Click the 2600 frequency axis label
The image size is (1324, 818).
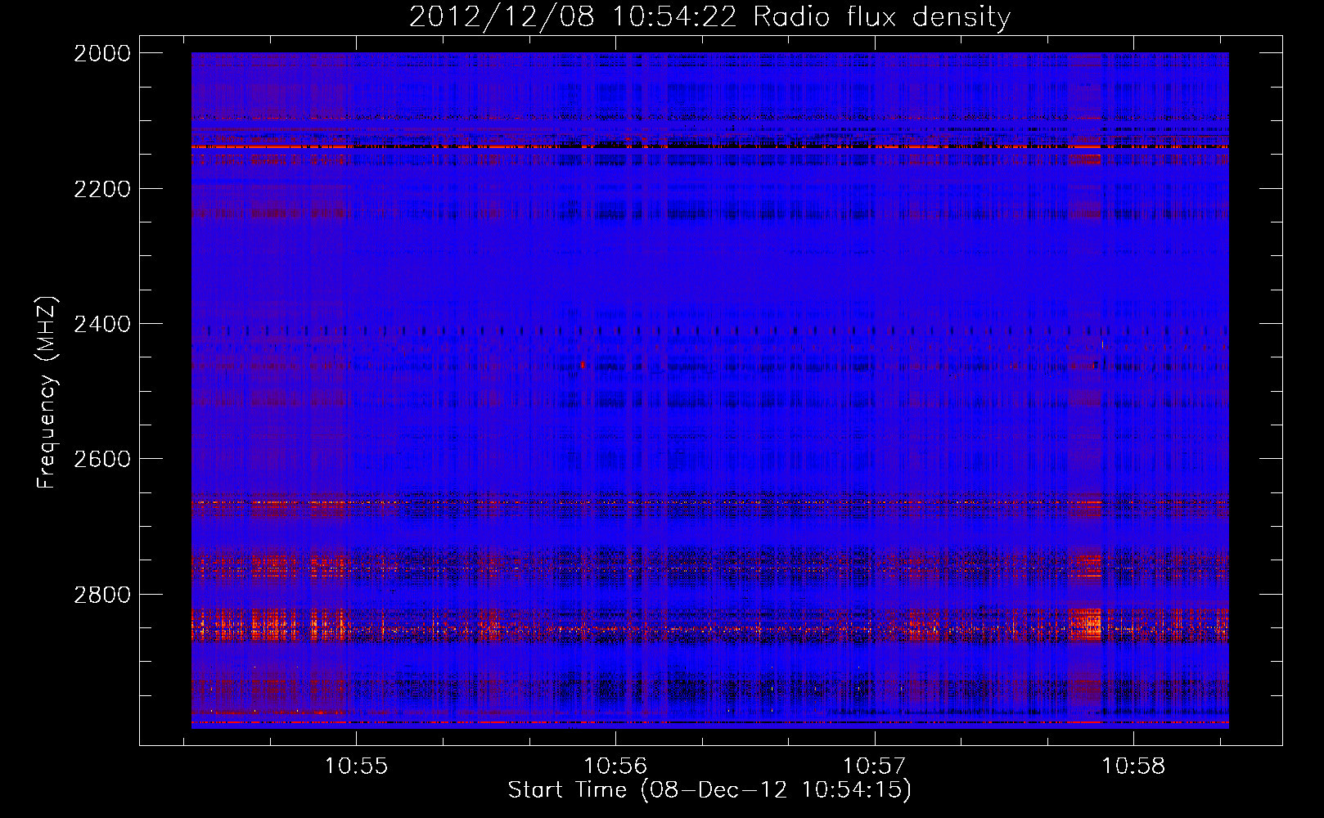click(x=102, y=459)
